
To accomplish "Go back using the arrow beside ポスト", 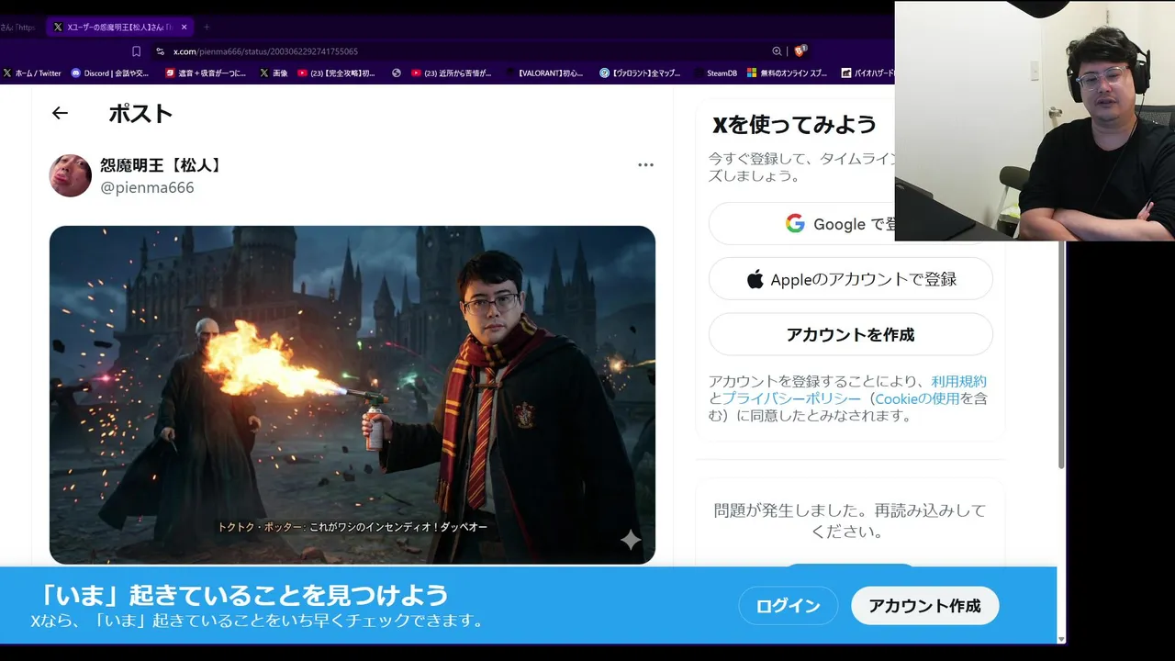I will (x=60, y=113).
